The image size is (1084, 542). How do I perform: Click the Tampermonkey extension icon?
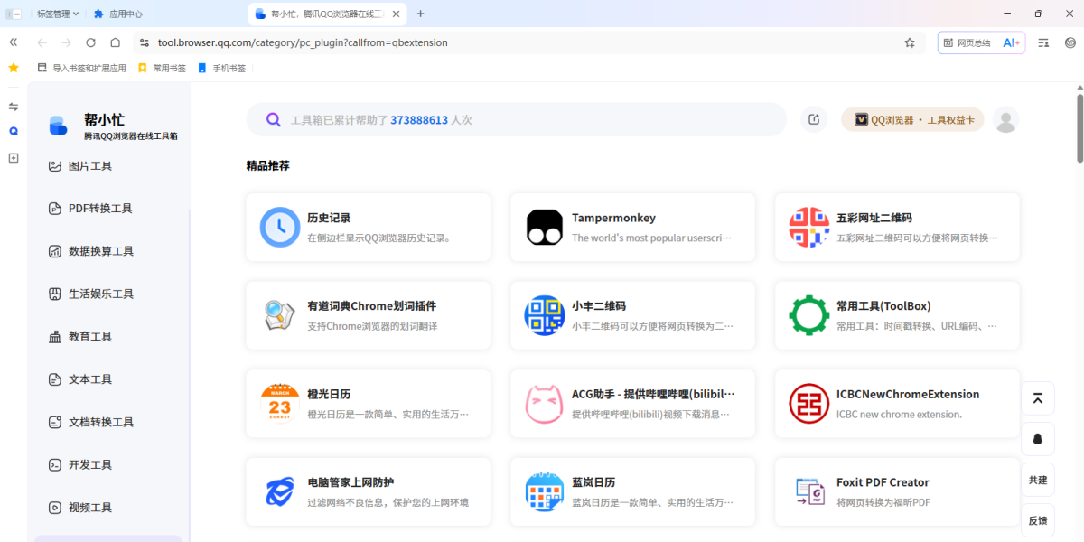[x=545, y=227]
